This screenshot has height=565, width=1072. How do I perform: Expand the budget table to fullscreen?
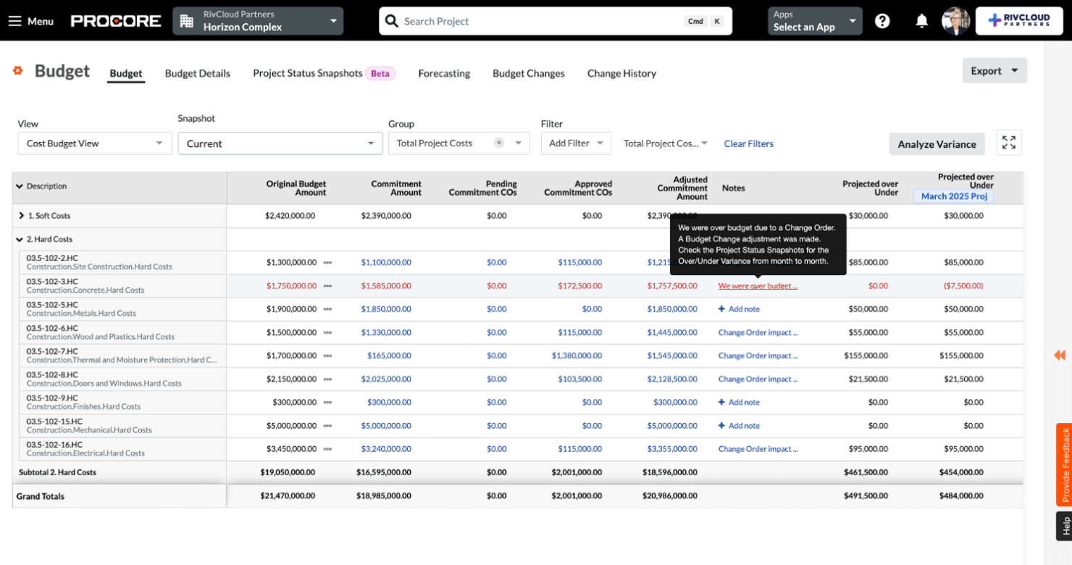[1009, 143]
